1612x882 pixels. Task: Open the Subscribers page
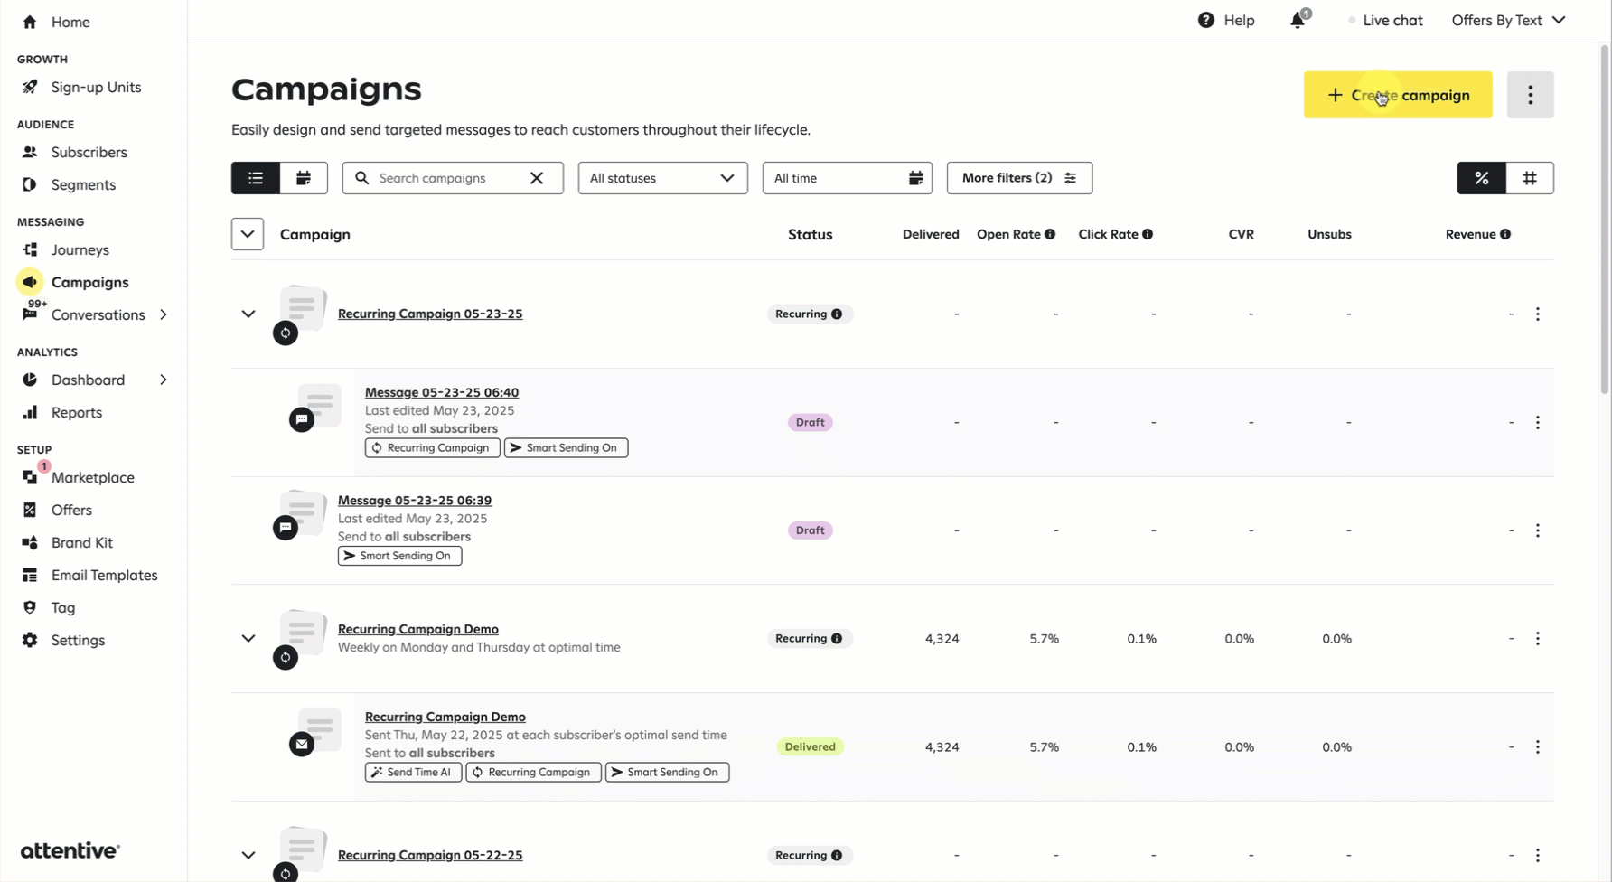click(87, 152)
